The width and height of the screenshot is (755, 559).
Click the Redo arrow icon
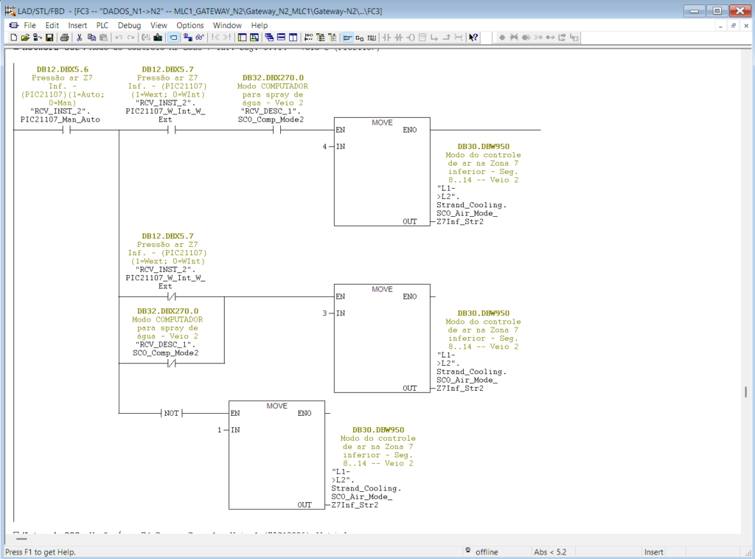[131, 38]
